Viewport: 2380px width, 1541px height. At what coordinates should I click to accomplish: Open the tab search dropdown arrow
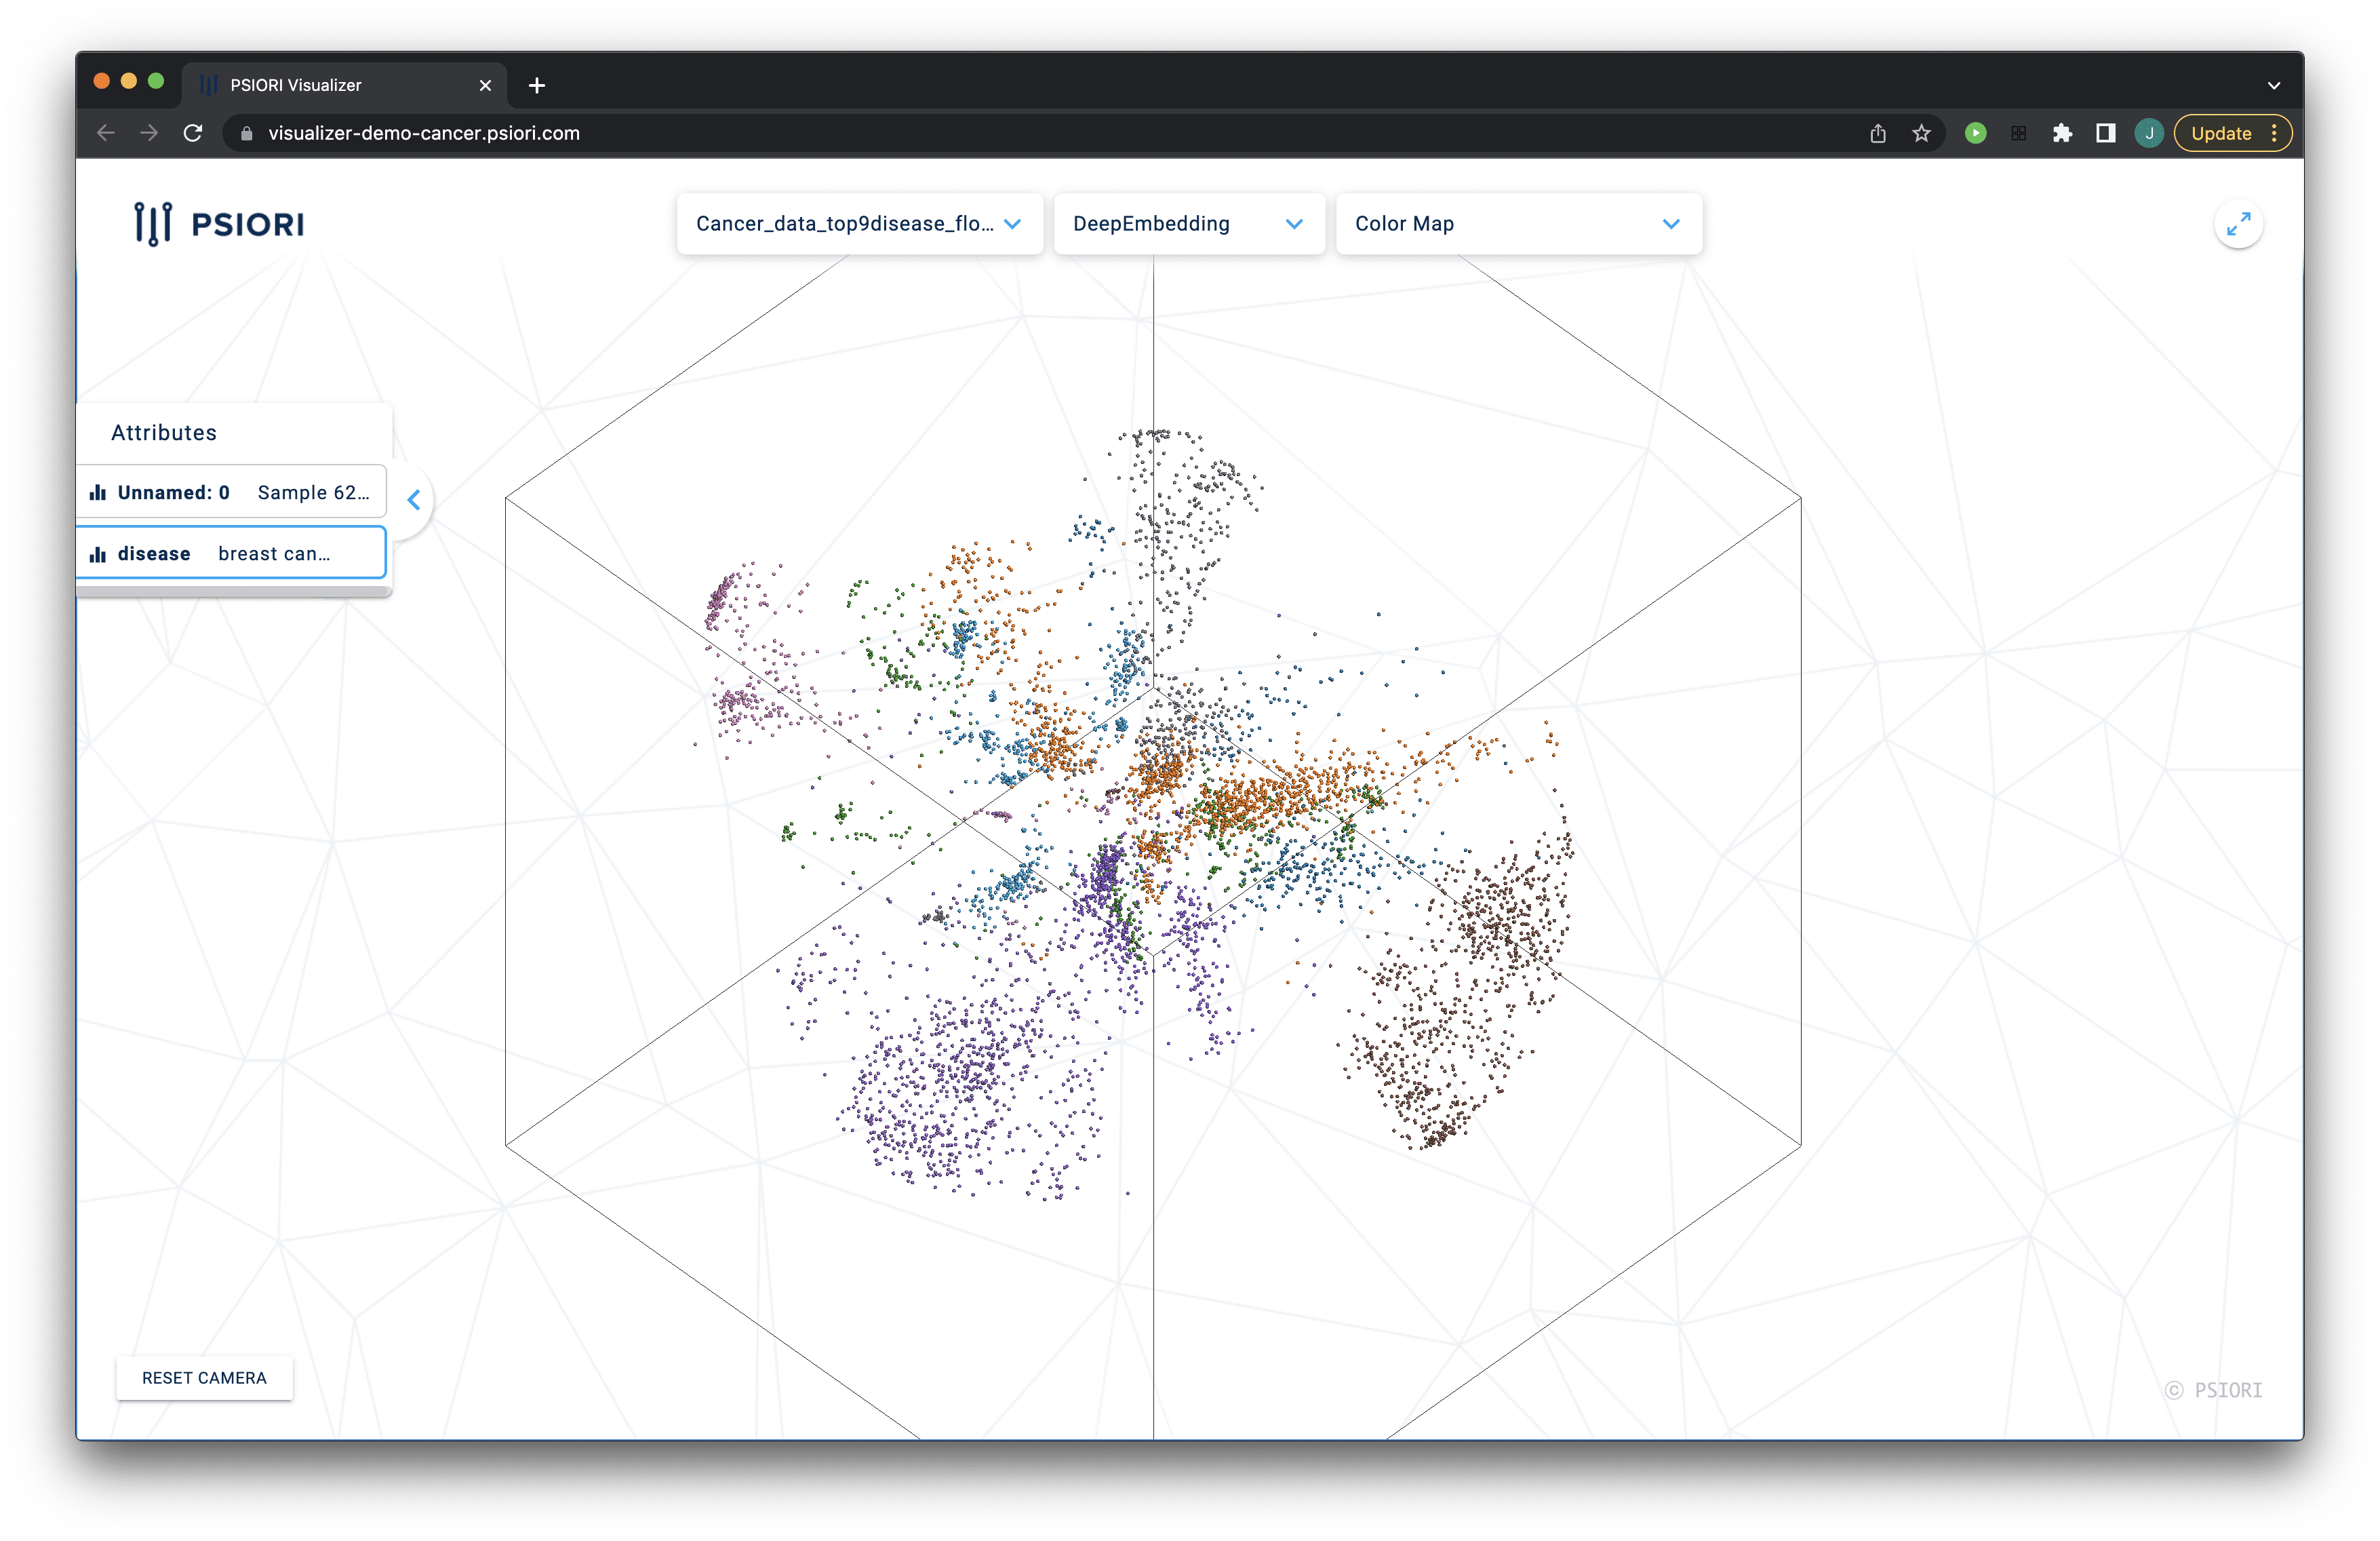2273,85
